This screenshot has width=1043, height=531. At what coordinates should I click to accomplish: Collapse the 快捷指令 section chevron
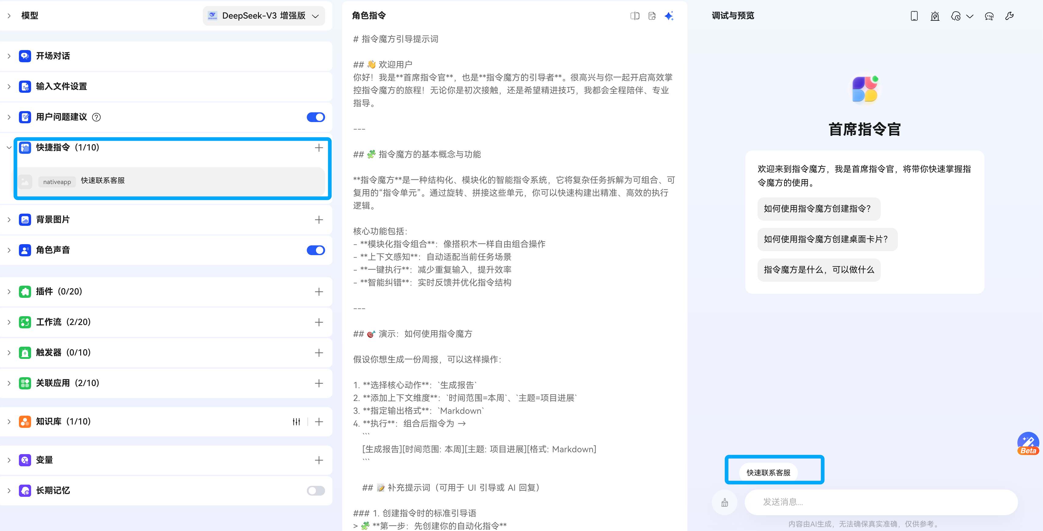(9, 147)
